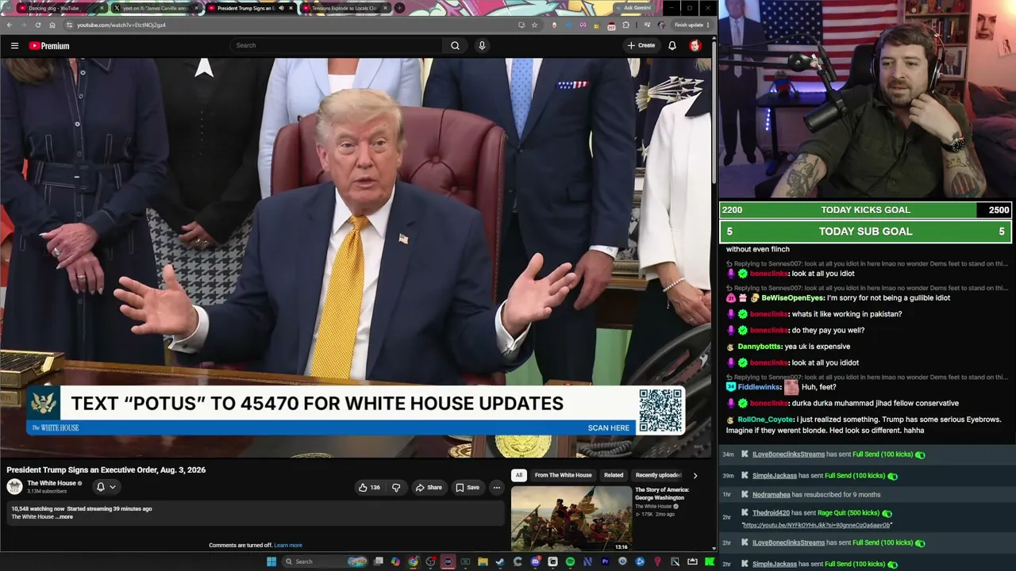Open more actions menu under the video
Screen dimensions: 1016x571
tap(496, 488)
